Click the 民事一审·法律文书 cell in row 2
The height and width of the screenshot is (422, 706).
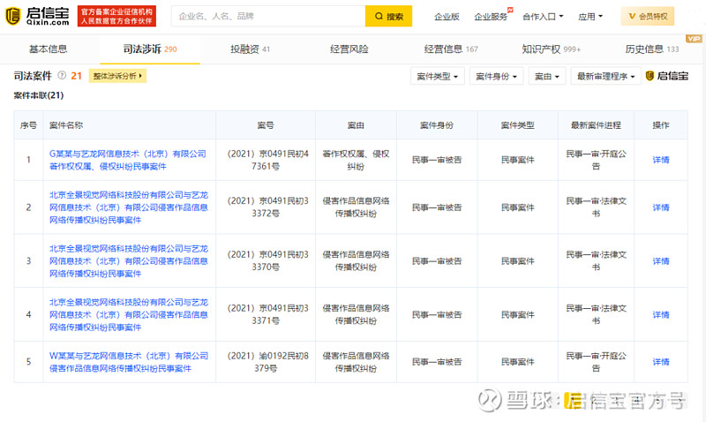click(597, 207)
